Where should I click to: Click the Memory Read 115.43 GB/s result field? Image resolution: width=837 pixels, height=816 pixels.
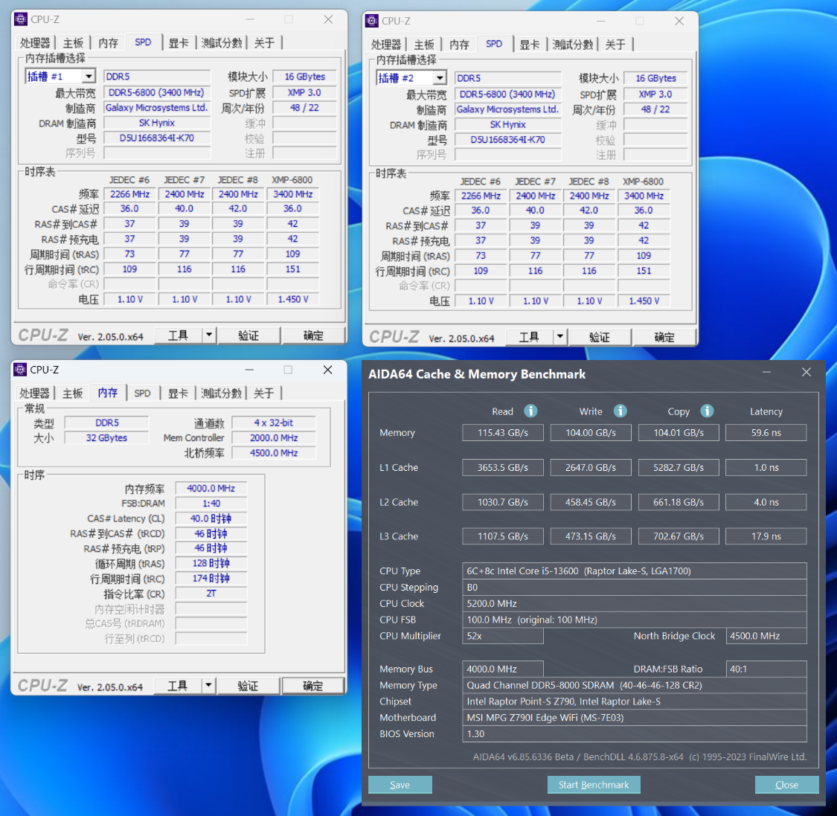pos(502,433)
